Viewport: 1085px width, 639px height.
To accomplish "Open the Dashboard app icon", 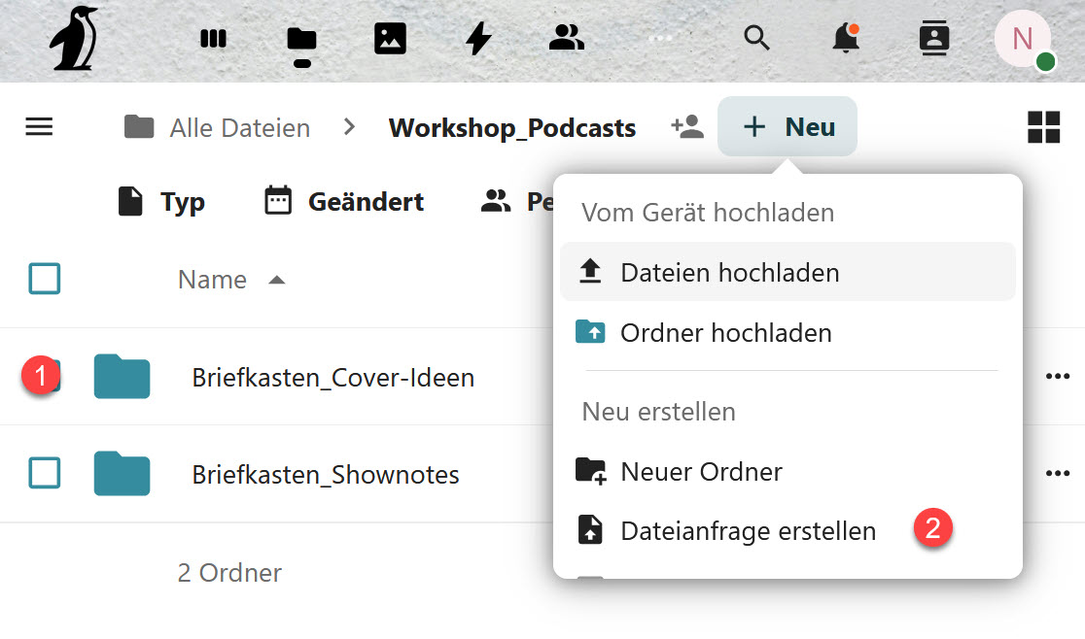I will pyautogui.click(x=213, y=39).
